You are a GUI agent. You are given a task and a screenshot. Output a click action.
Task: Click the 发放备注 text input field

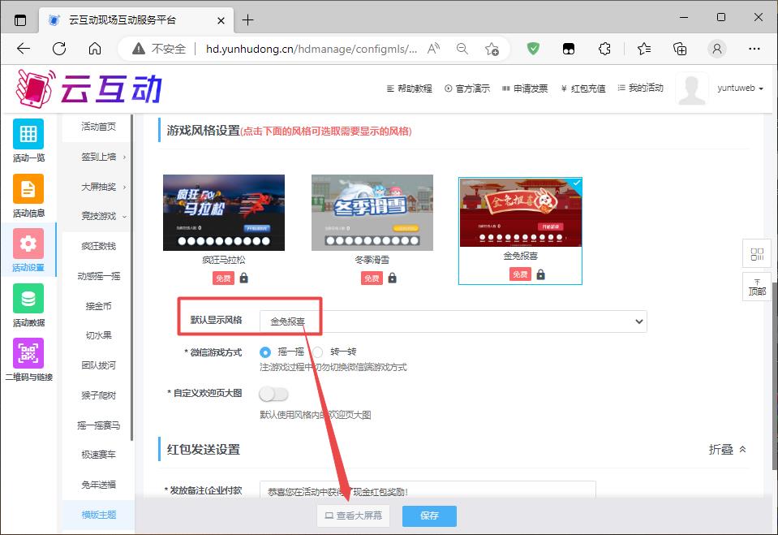pyautogui.click(x=428, y=491)
